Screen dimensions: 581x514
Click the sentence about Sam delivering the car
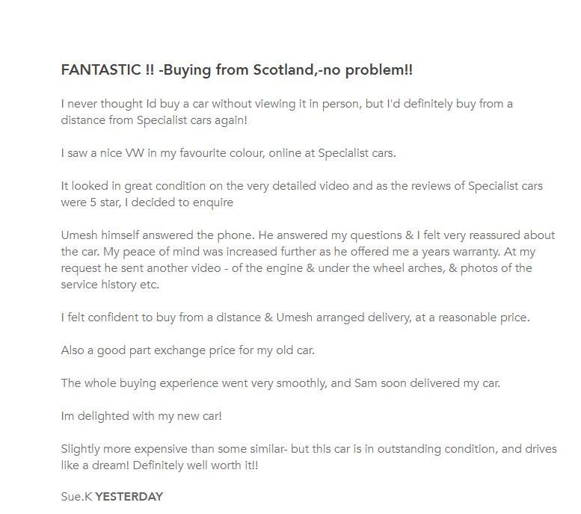coord(280,383)
